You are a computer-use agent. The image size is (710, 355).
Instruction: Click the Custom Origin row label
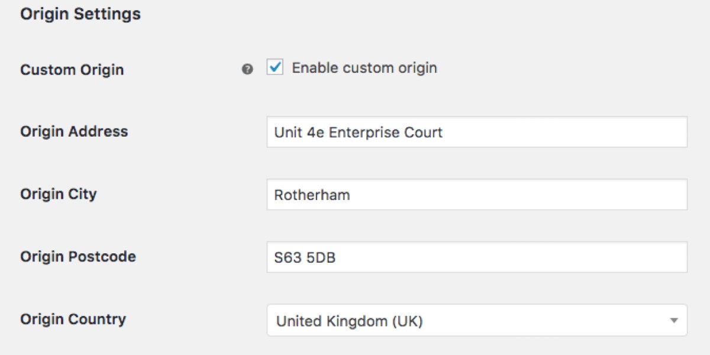point(72,70)
